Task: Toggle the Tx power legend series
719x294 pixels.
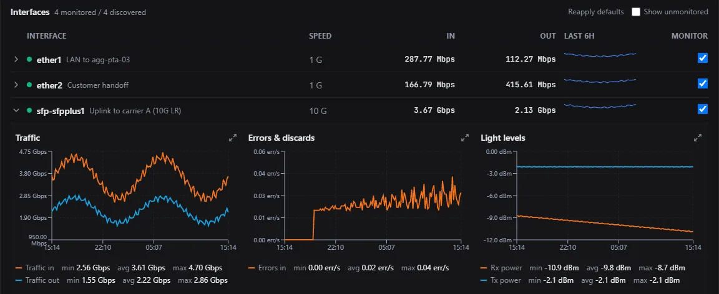Action: pyautogui.click(x=501, y=280)
